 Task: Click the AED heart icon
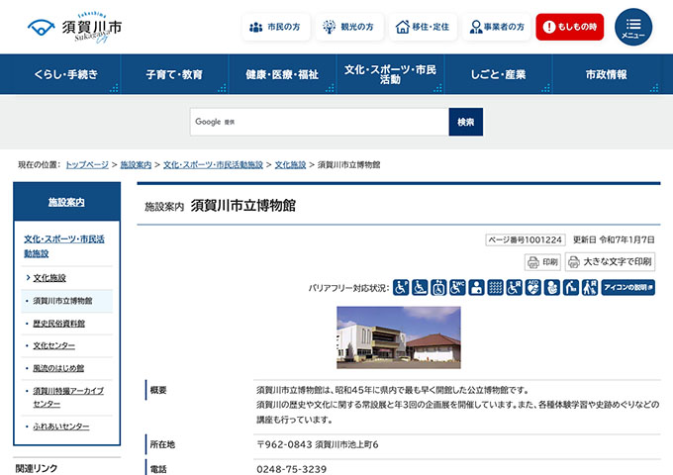point(533,288)
